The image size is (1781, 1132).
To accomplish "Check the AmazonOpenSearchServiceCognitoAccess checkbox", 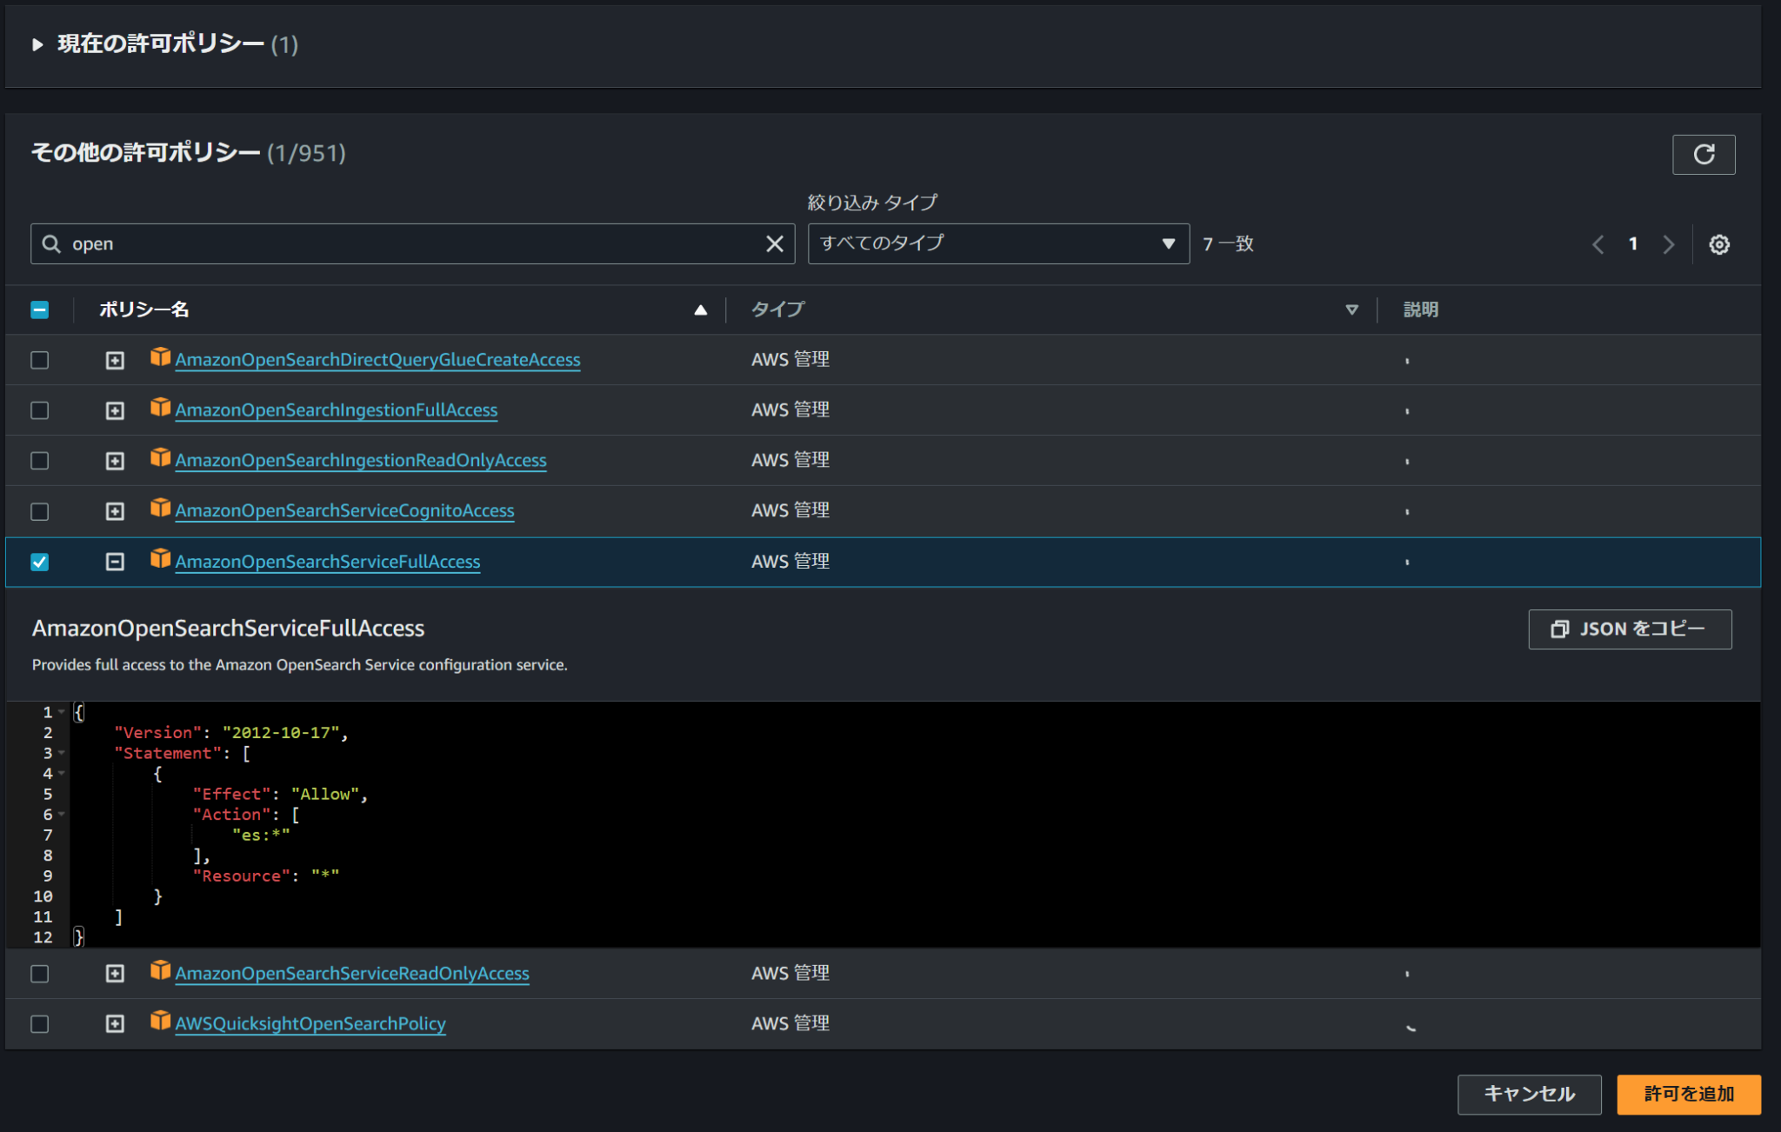I will tap(39, 511).
